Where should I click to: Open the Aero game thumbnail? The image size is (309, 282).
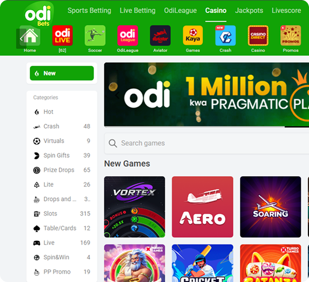(x=202, y=207)
